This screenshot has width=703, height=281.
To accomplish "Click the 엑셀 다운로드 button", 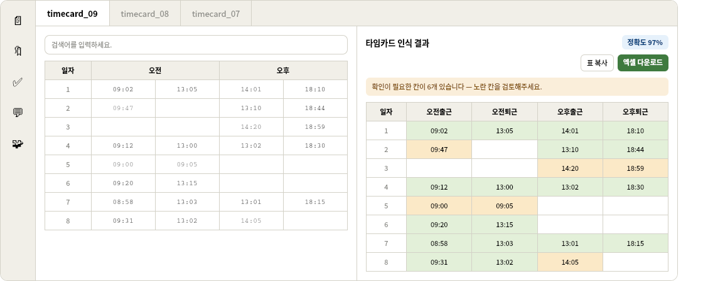I will click(x=643, y=63).
